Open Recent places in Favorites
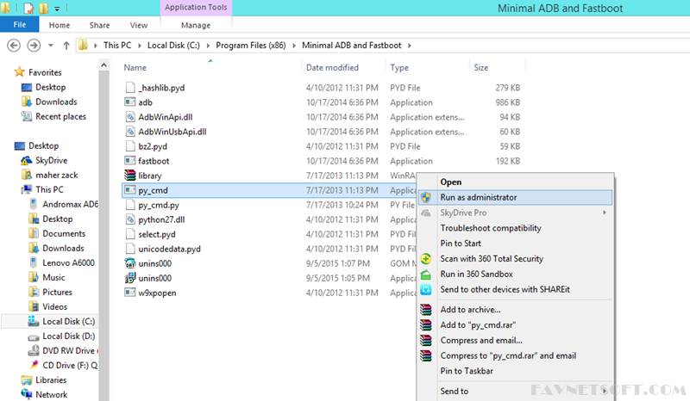The width and height of the screenshot is (690, 401). click(x=60, y=116)
